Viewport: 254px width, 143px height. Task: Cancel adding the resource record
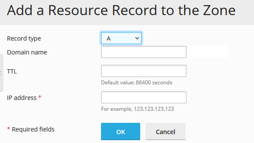[165, 132]
